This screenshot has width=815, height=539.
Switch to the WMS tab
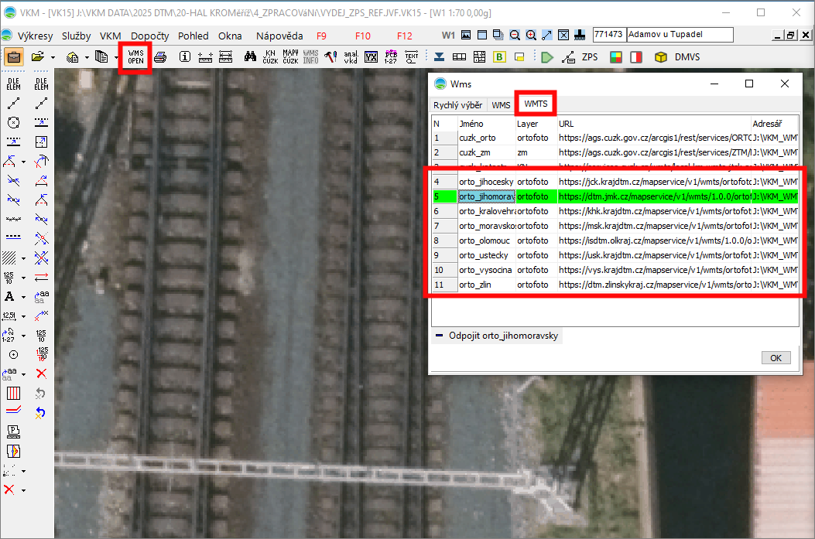(501, 105)
